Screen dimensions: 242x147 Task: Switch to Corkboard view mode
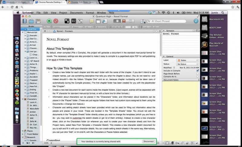click(124, 21)
